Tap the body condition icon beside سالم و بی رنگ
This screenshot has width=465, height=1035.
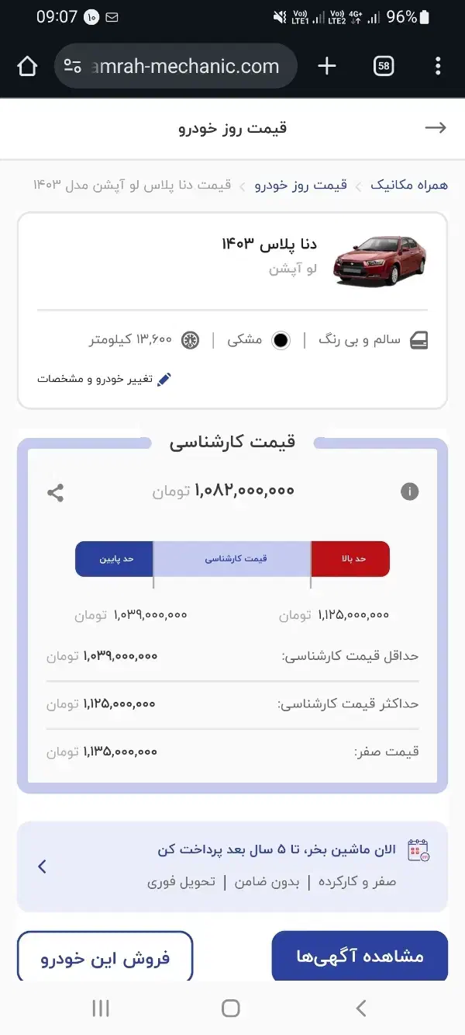point(419,339)
